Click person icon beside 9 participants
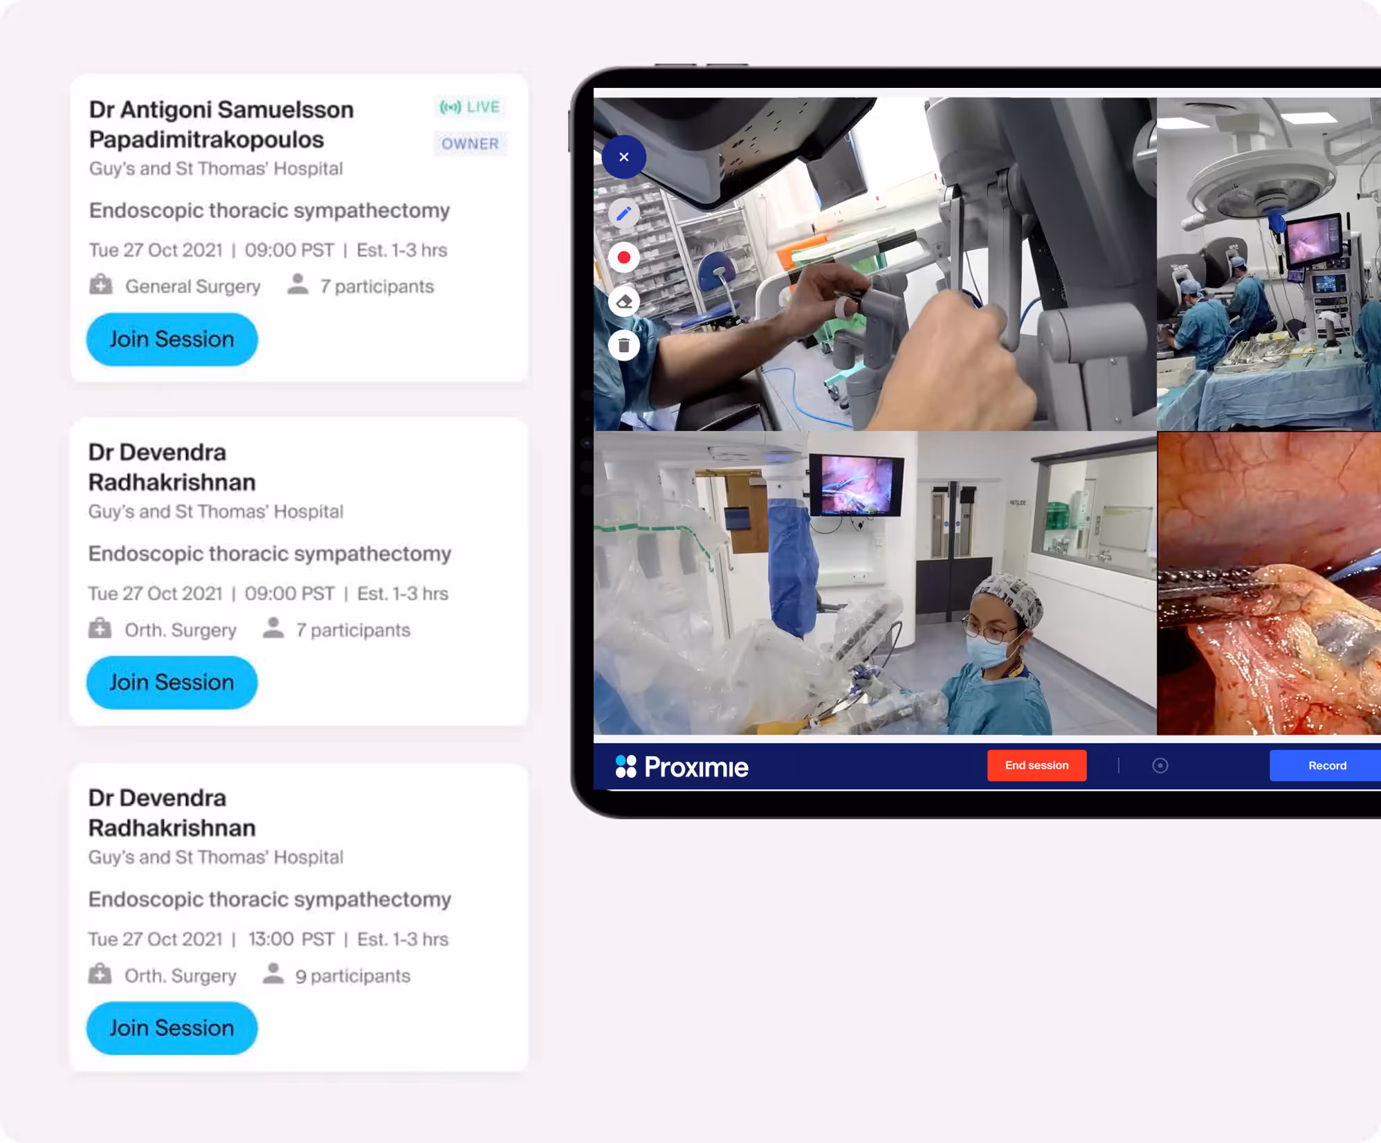Screen dimensions: 1381x1143 click(x=273, y=973)
